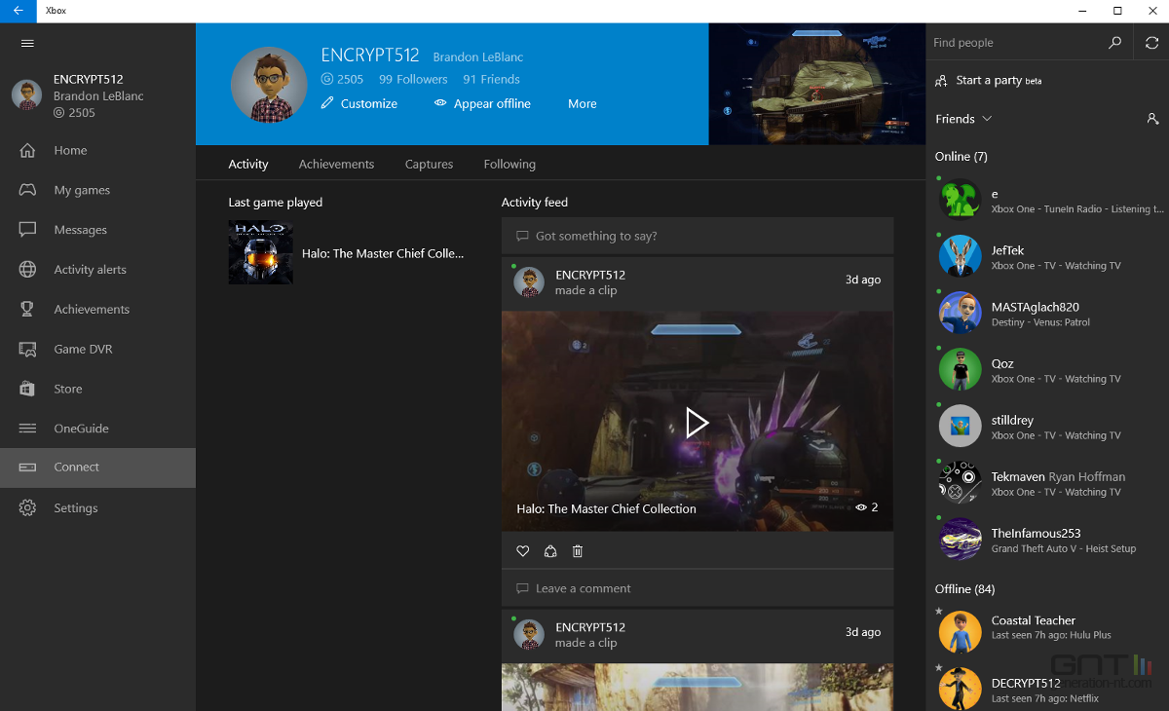The width and height of the screenshot is (1169, 711).
Task: Click the More option in profile header
Action: coord(583,103)
